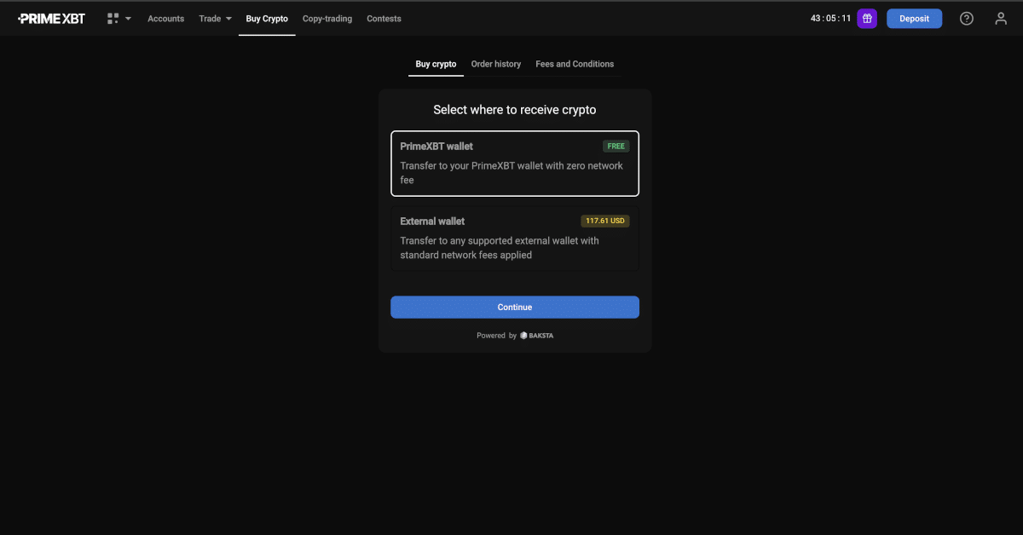Expand the apps grid dropdown arrow
The width and height of the screenshot is (1023, 535).
(128, 19)
